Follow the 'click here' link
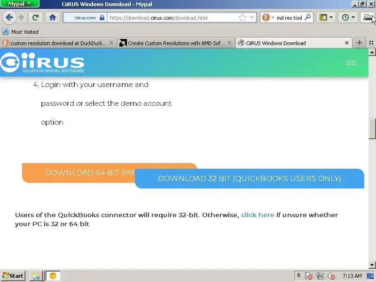Viewport: 376px width, 282px height. pyautogui.click(x=258, y=215)
